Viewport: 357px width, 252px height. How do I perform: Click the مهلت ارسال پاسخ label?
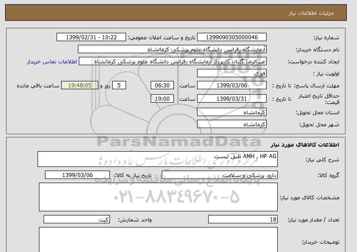[x=317, y=86]
